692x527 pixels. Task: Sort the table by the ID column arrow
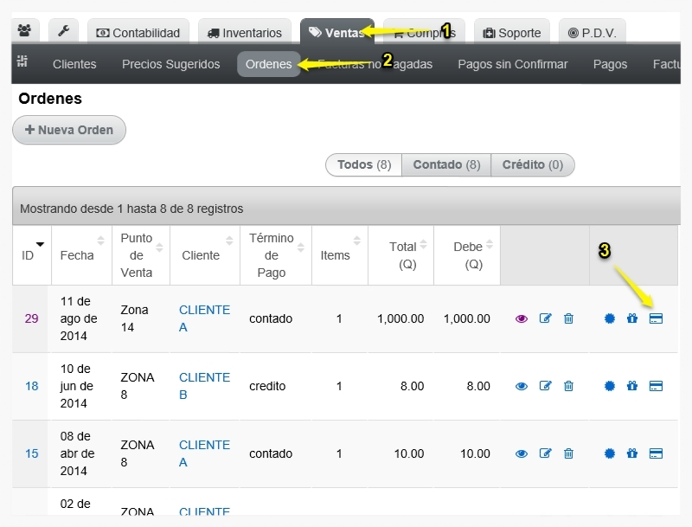40,244
